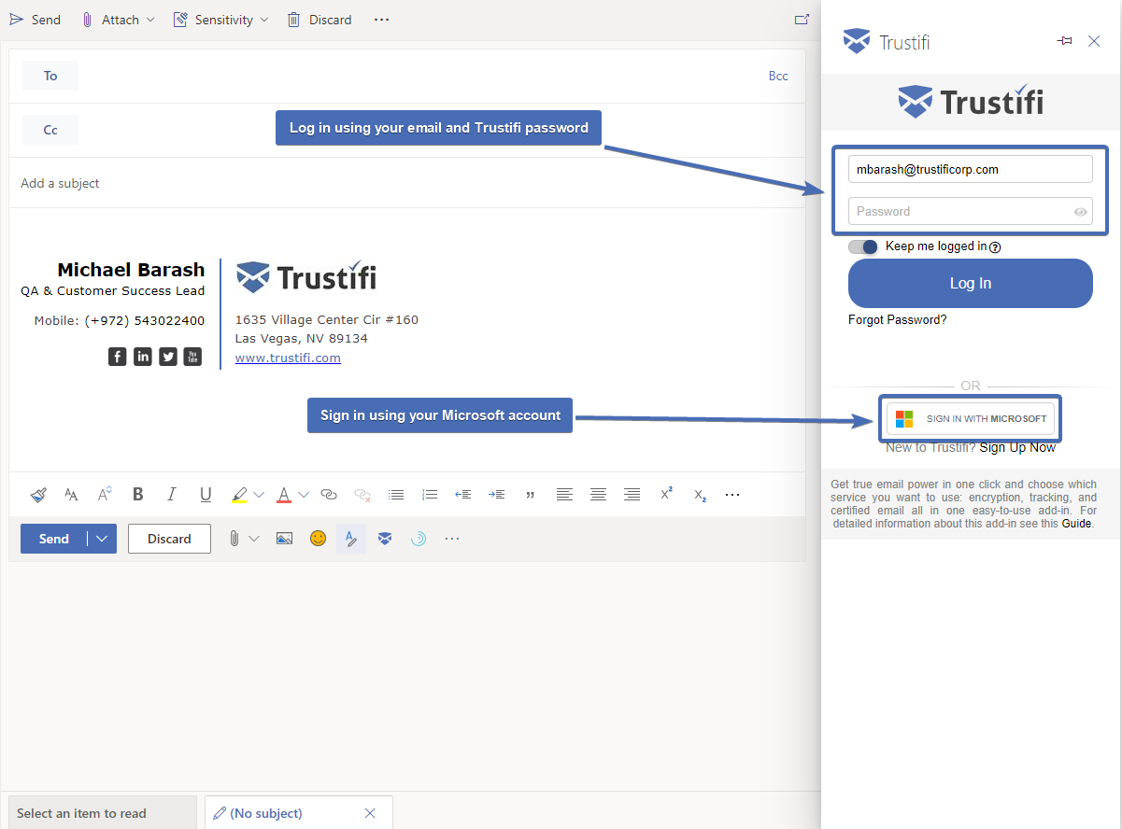1122x829 pixels.
Task: Open more compose actions ellipsis in the bottom bar
Action: coord(452,539)
